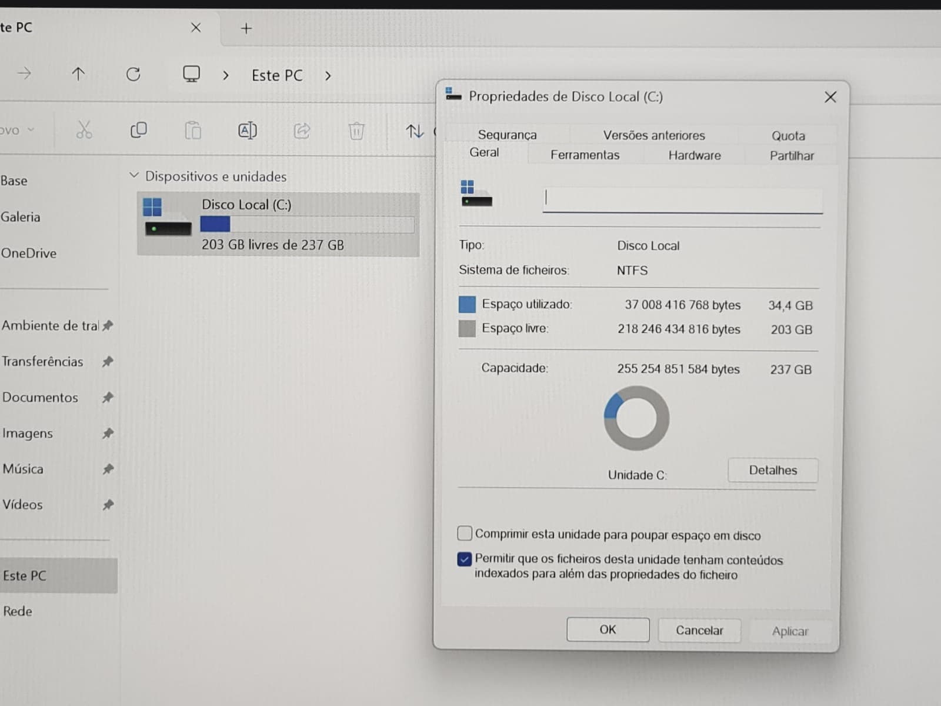941x706 pixels.
Task: Switch to the Segurança tab
Action: click(507, 135)
